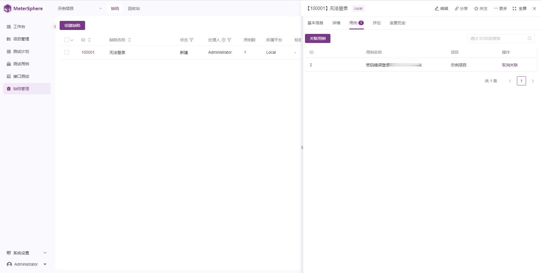Open the 项目管理 sidebar icon
This screenshot has width=541, height=273.
(x=9, y=39)
